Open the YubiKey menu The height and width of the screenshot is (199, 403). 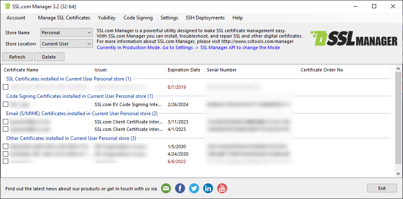click(107, 18)
